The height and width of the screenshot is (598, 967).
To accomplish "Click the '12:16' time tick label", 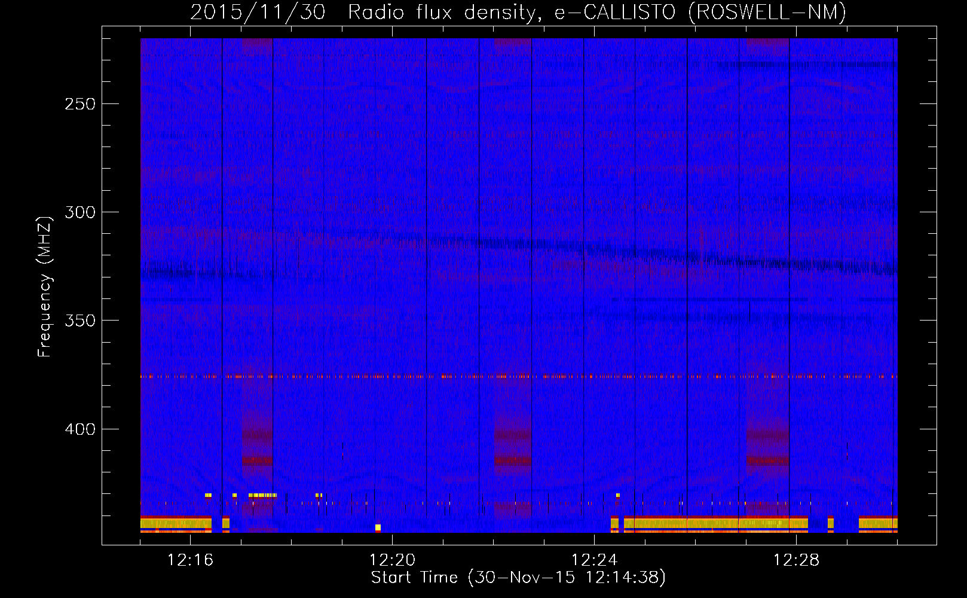I will click(x=190, y=560).
